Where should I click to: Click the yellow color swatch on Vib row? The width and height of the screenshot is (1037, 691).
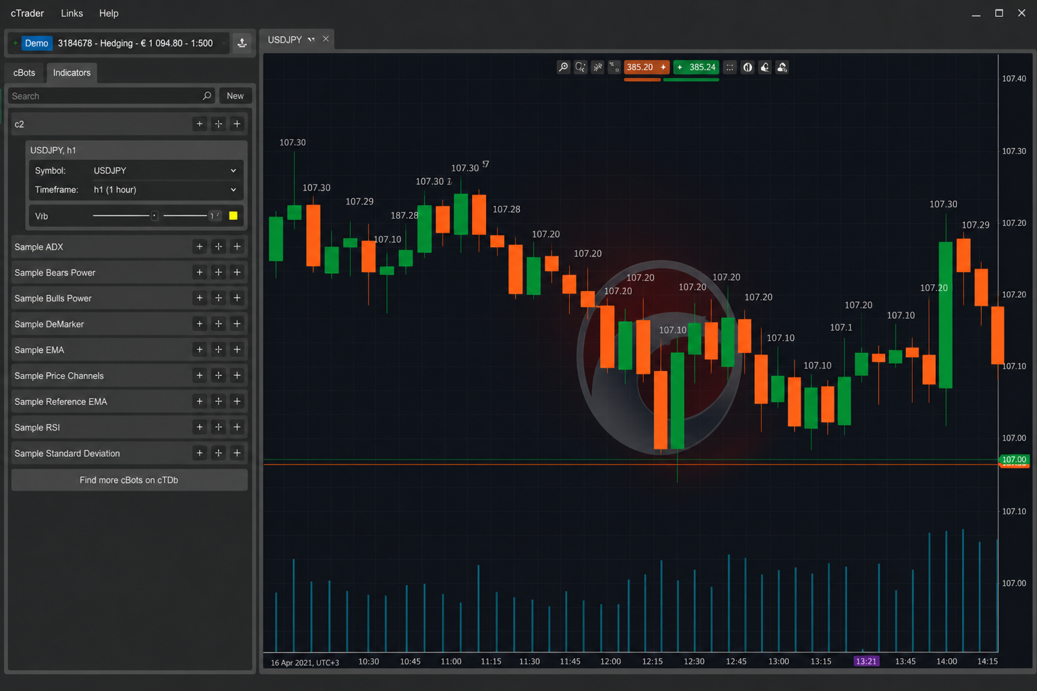click(233, 216)
